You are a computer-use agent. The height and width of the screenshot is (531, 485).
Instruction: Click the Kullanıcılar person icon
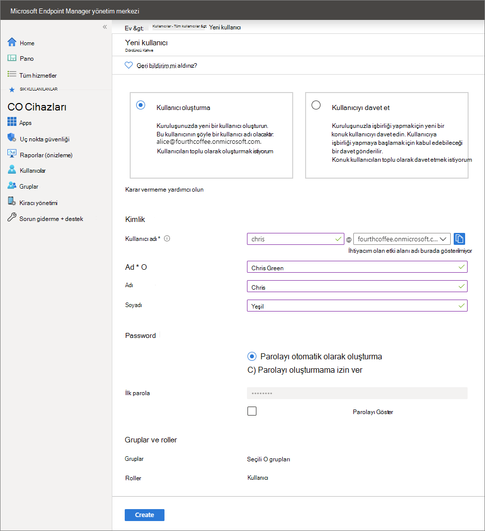(x=12, y=169)
